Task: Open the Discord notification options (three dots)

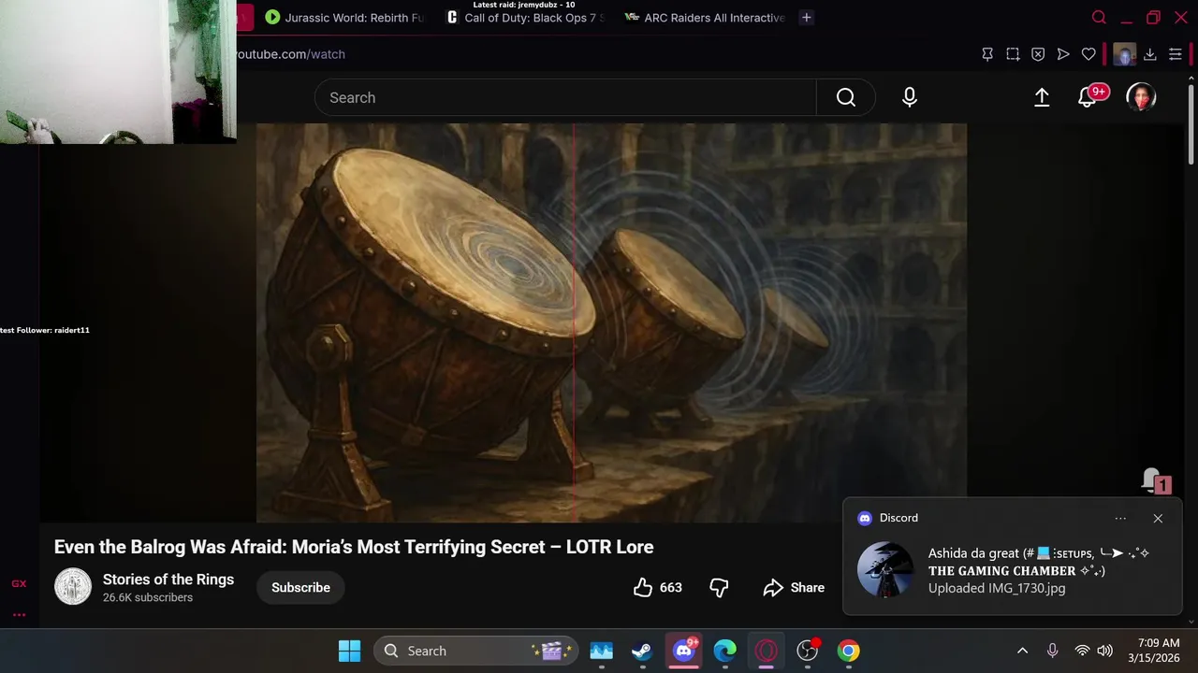Action: pos(1120,518)
